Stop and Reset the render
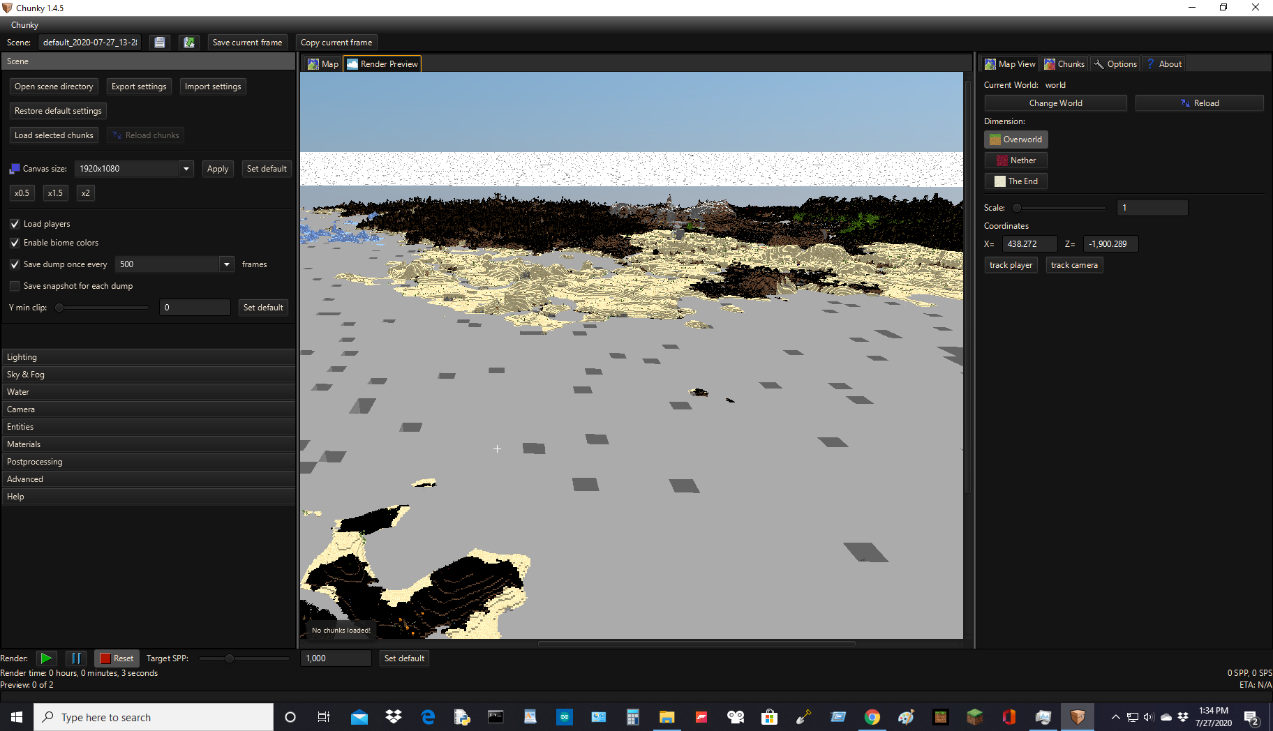1273x731 pixels. 117,658
